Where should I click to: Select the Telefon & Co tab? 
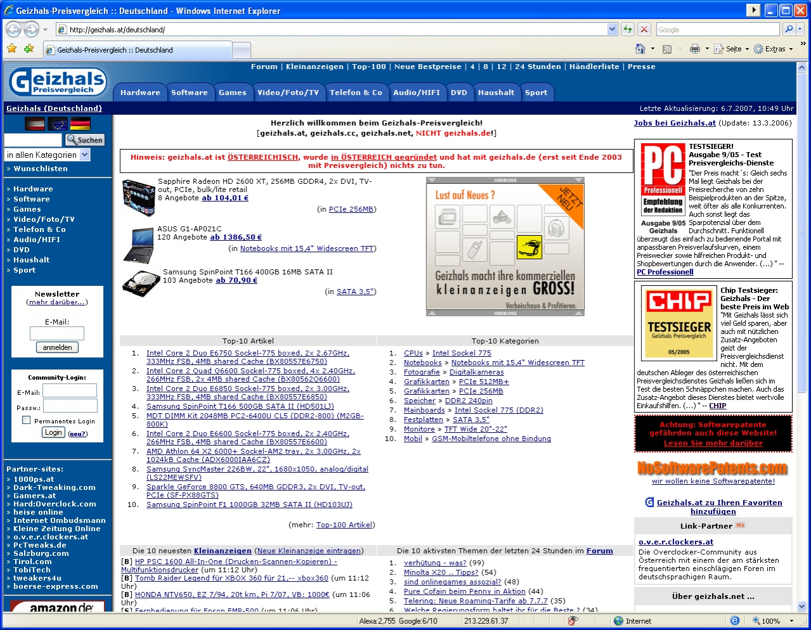coord(356,93)
